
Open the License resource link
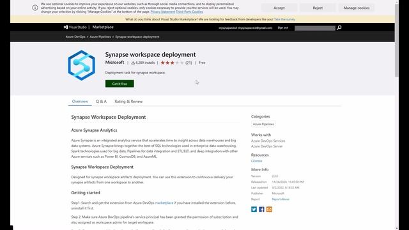(x=256, y=161)
